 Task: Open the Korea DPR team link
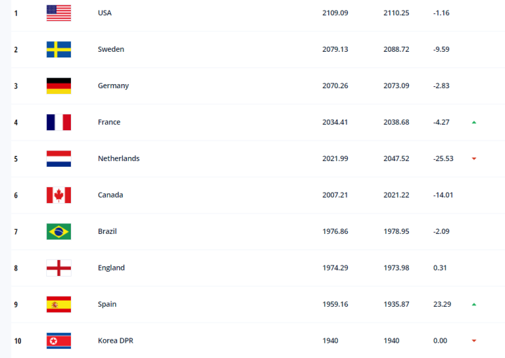pos(115,340)
